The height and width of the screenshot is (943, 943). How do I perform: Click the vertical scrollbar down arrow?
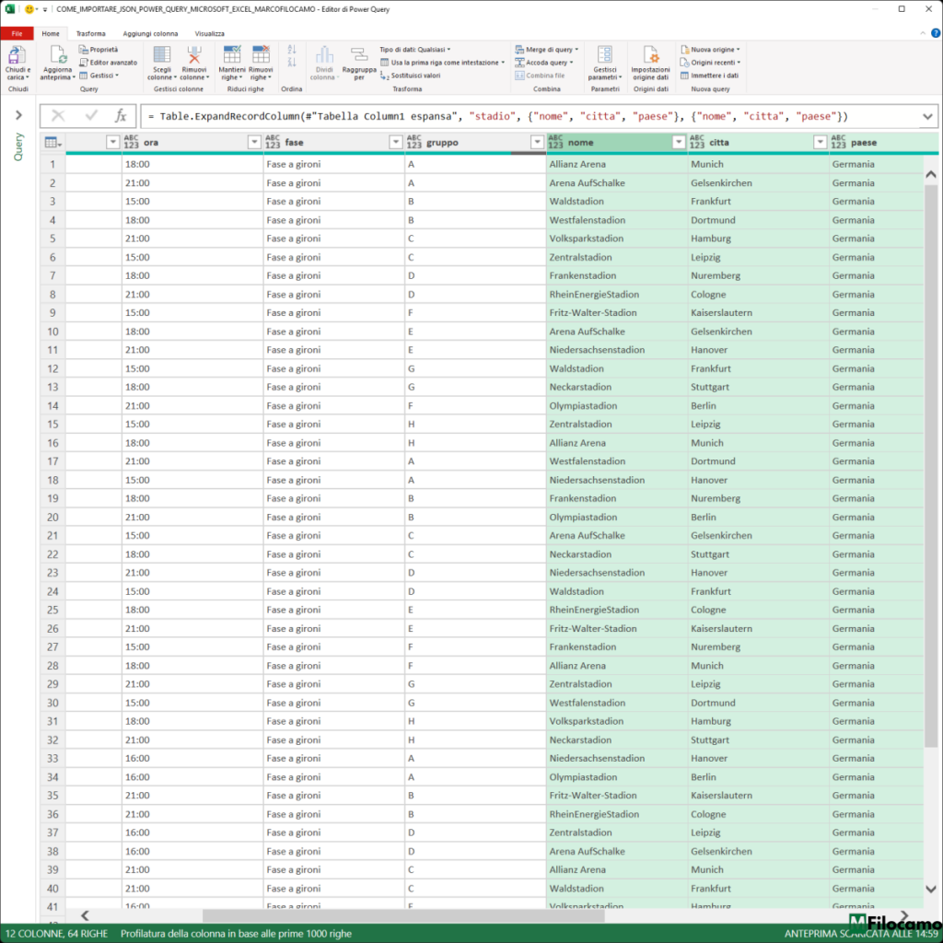(x=931, y=889)
